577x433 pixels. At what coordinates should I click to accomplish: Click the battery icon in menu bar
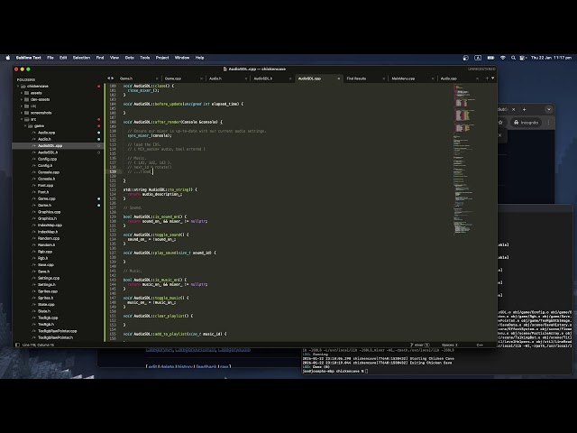[x=490, y=58]
